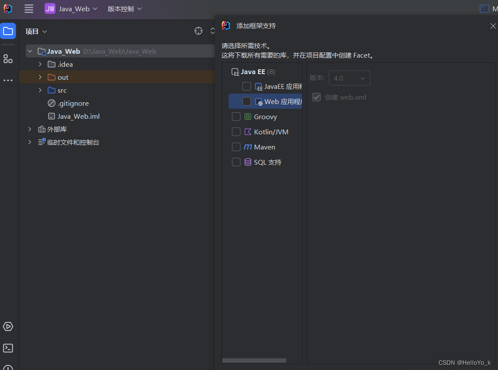Collapse the Java_Web root node
Screen dimensions: 498x370
30,51
